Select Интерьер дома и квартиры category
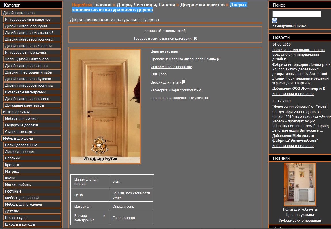The image size is (331, 229). [x=32, y=19]
